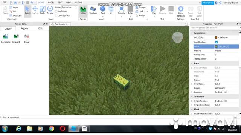The height and width of the screenshot is (135, 241).
Task: Click Exit Game icon
Action: [199, 9]
